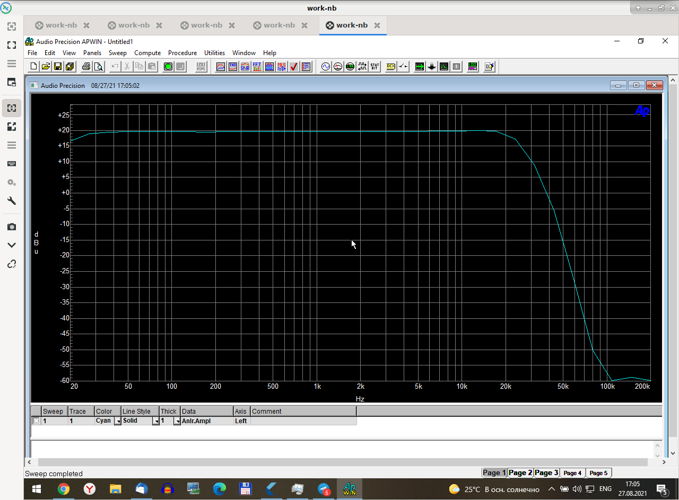Open the Sweep menu
Screen dimensions: 679x500
(x=118, y=53)
